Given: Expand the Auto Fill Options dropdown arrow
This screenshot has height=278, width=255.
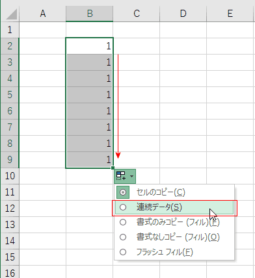Looking at the screenshot, I should coord(131,176).
